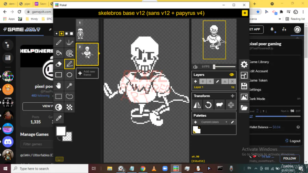This screenshot has height=173, width=308.
Task: Click the Windows search box
Action: (x=50, y=169)
